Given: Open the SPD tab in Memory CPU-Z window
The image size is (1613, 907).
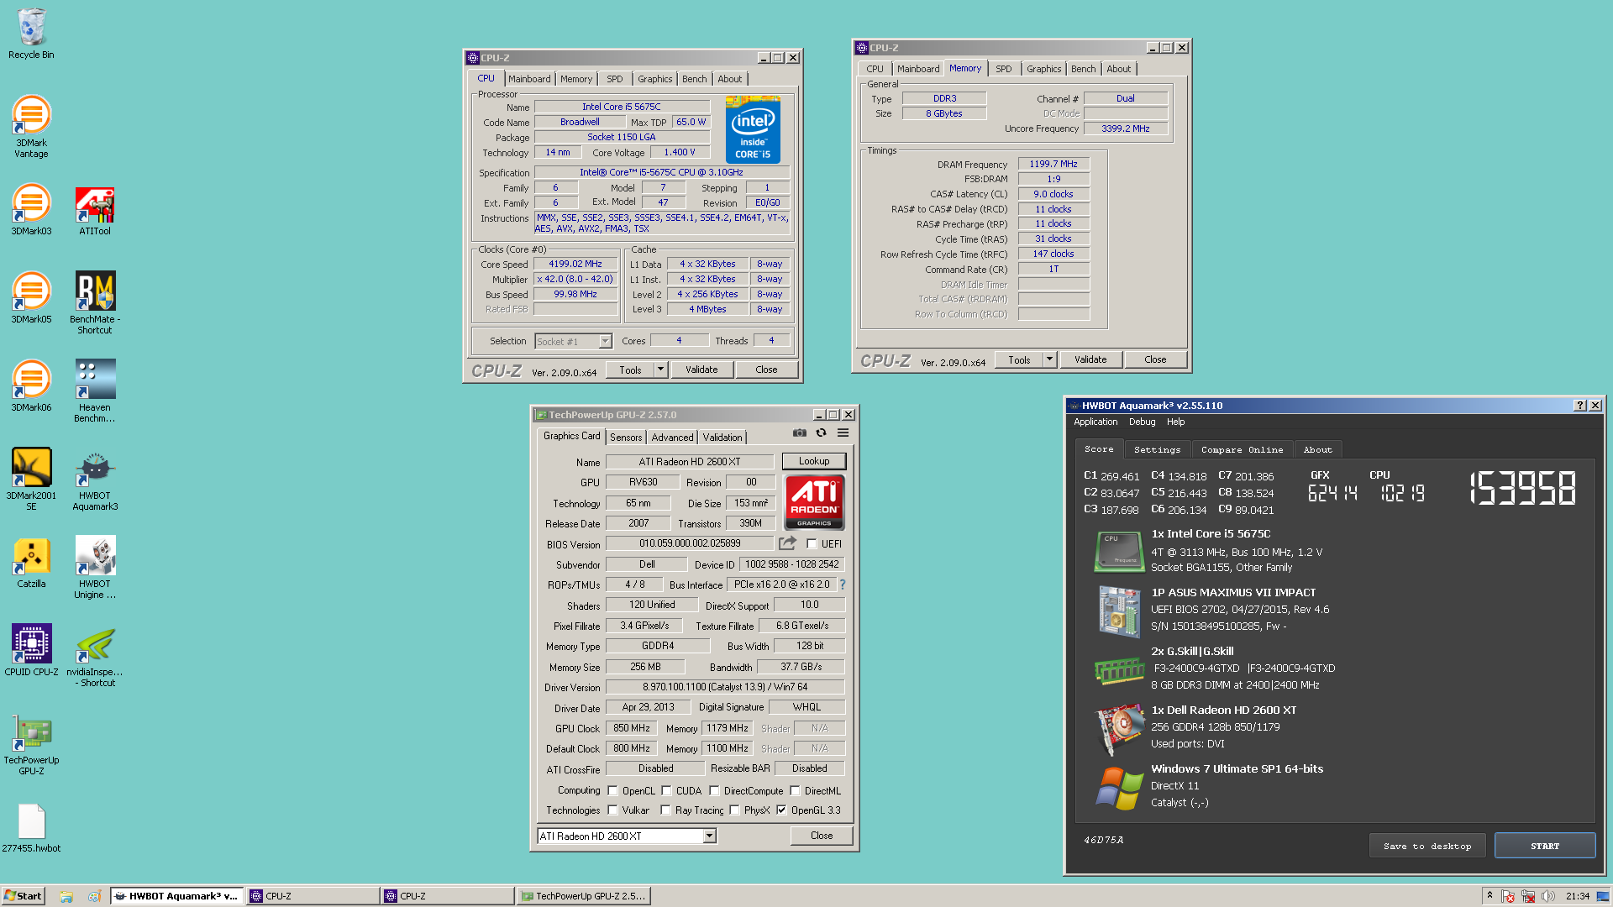Looking at the screenshot, I should [1003, 69].
